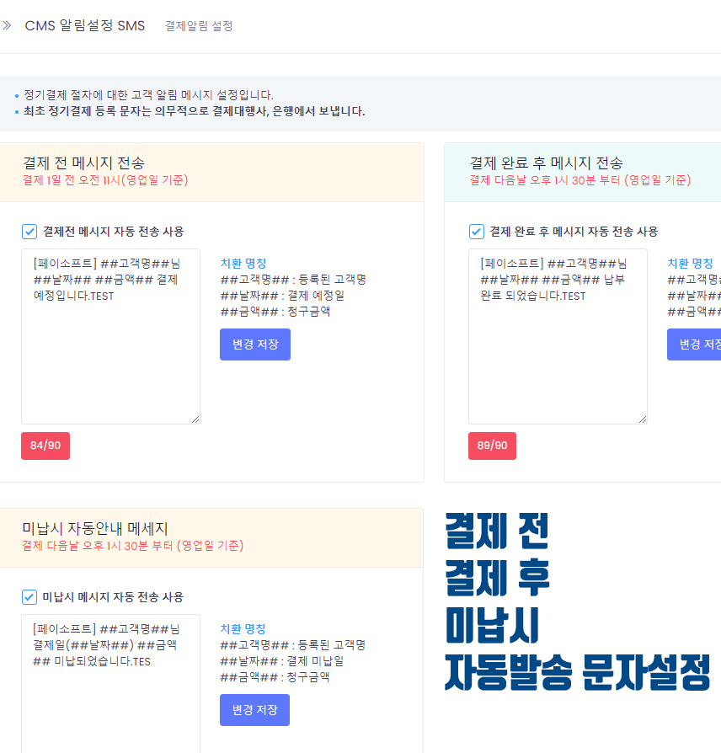Click CMS 알림설정 SMS page title
721x753 pixels.
click(x=85, y=25)
